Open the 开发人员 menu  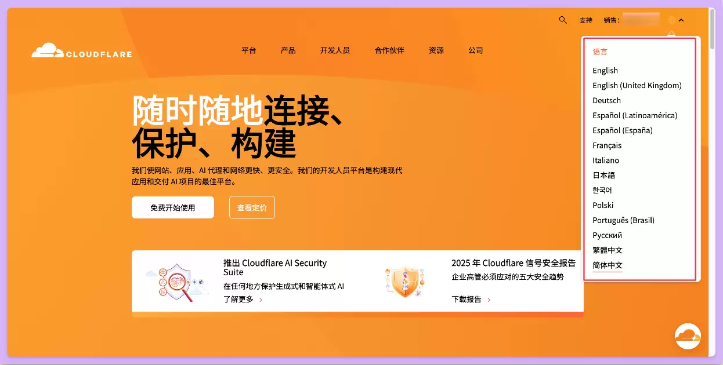tap(335, 50)
